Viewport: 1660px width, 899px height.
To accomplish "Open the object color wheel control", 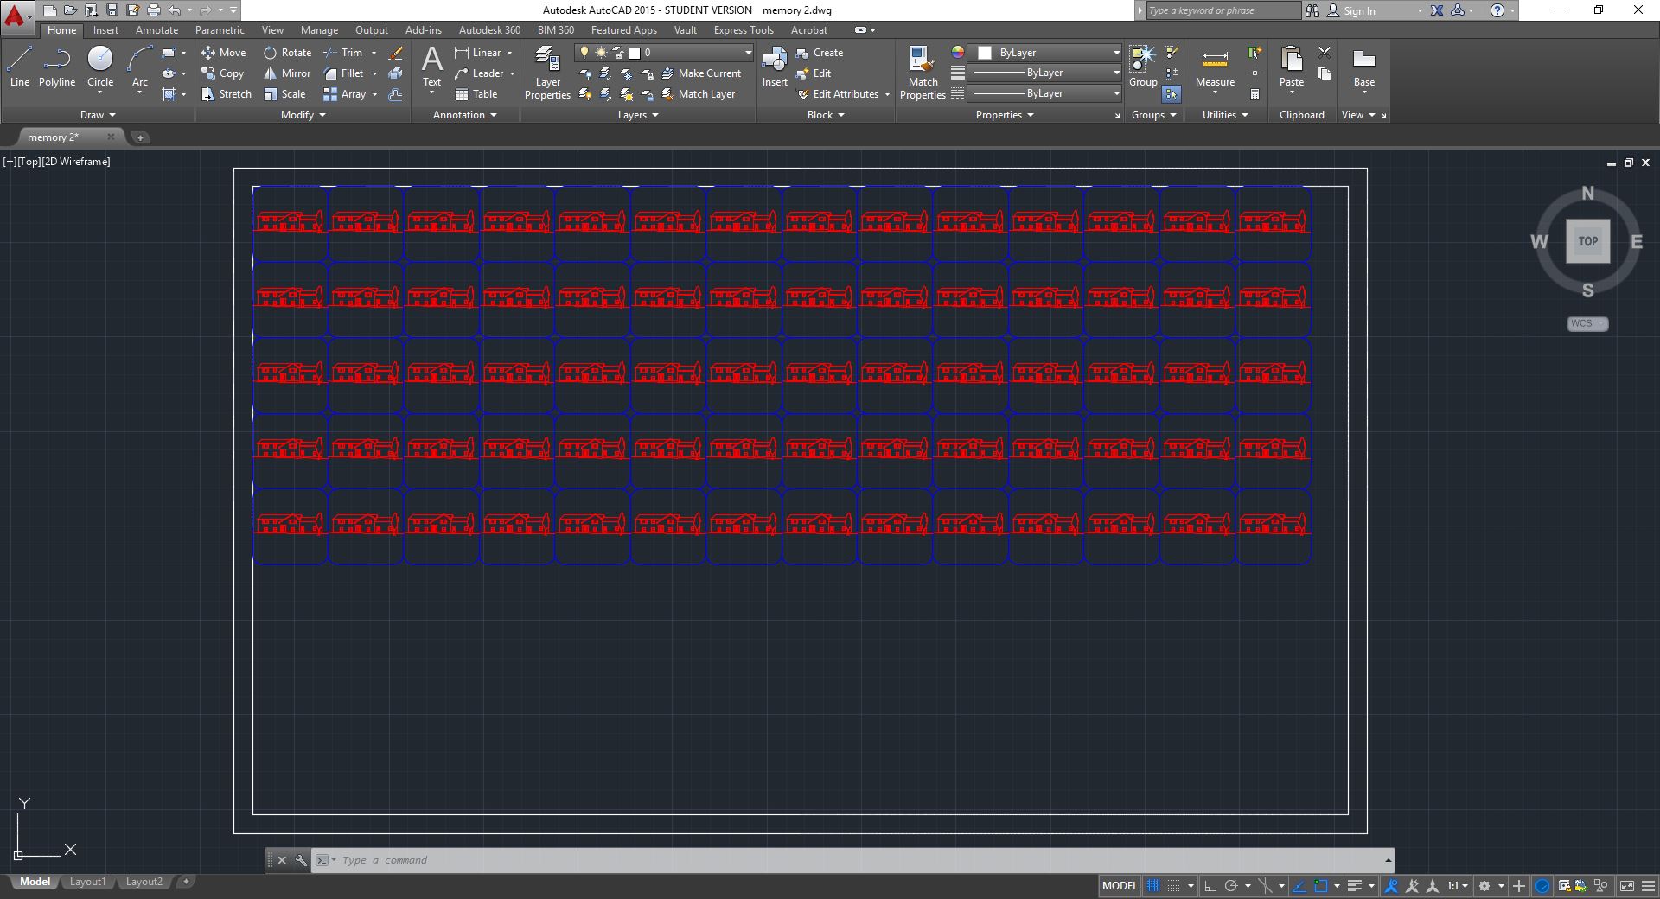I will point(957,53).
